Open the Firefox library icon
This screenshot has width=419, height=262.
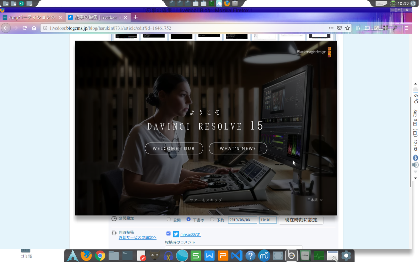[358, 28]
